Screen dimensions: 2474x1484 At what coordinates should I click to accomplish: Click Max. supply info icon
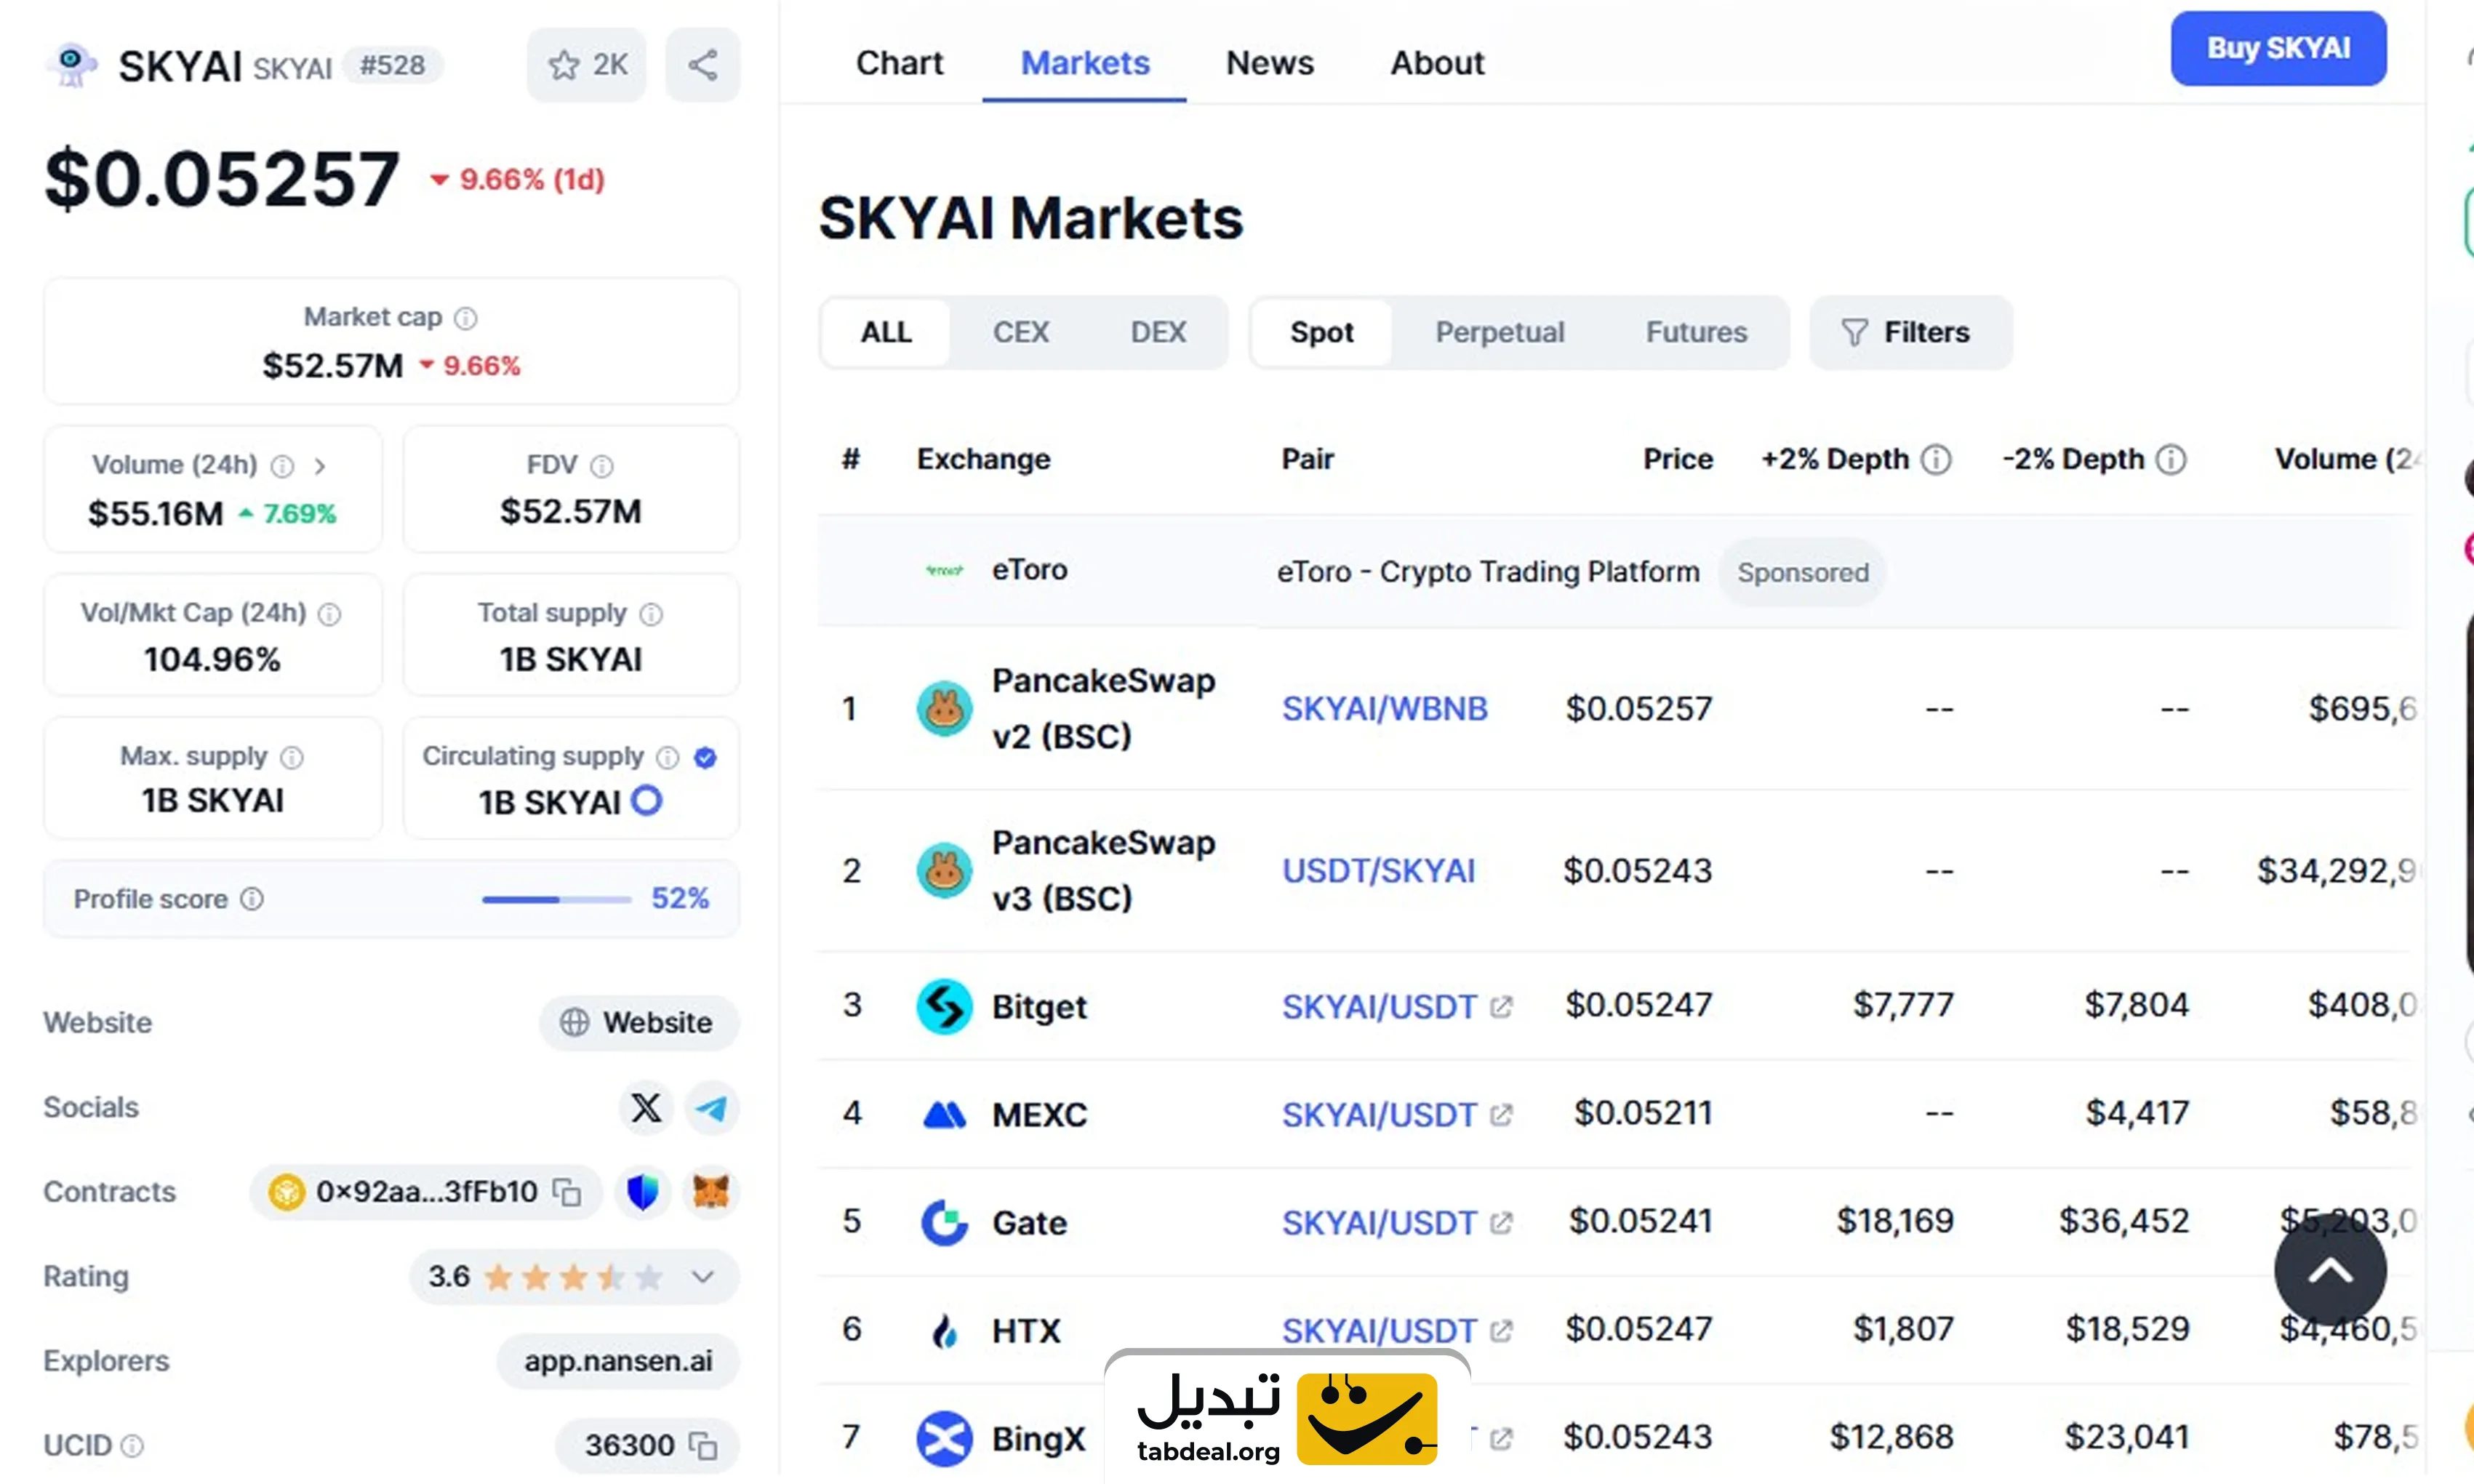coord(292,757)
